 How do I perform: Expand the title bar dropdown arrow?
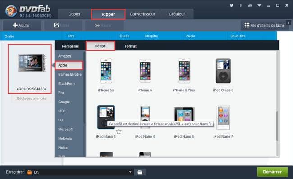tap(259, 5)
